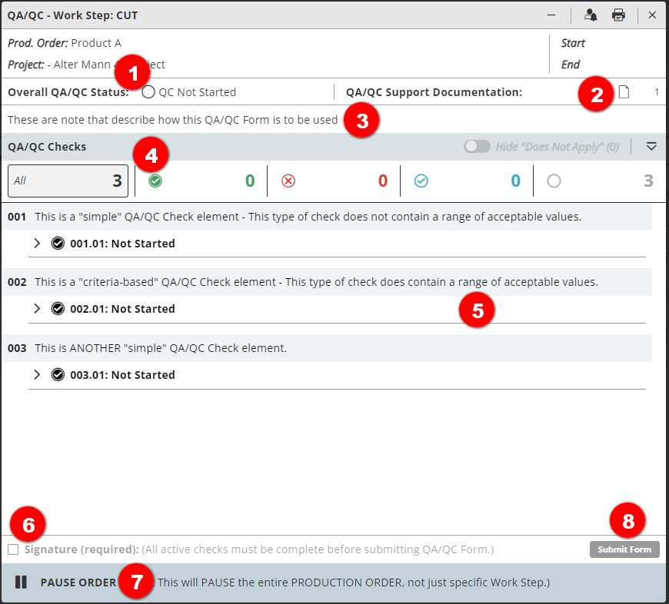Select the QC Not Started radio button
The height and width of the screenshot is (604, 669).
point(148,92)
